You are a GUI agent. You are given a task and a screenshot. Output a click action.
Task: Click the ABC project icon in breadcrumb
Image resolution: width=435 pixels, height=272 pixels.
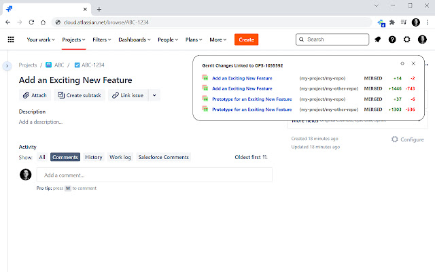pos(48,65)
